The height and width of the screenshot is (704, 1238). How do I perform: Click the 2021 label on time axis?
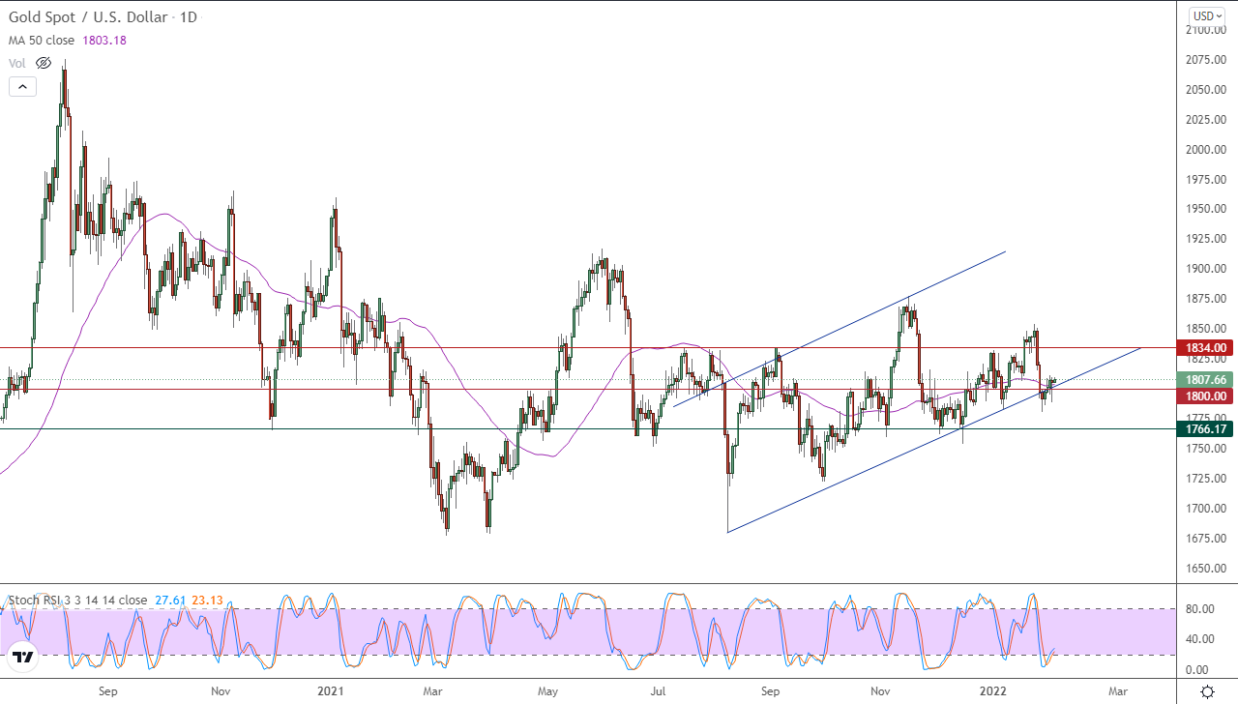tap(330, 691)
